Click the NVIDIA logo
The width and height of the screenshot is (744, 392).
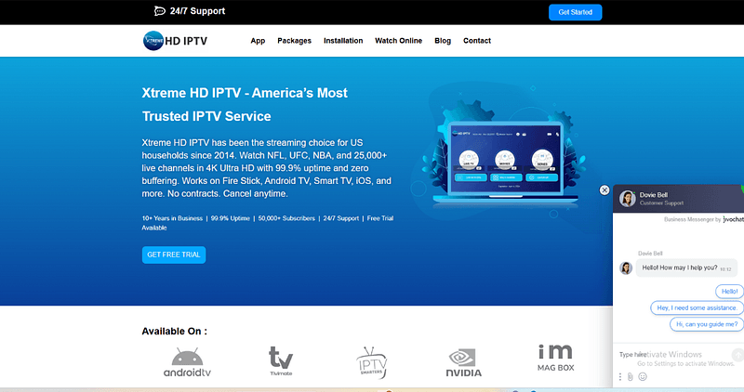pyautogui.click(x=463, y=363)
